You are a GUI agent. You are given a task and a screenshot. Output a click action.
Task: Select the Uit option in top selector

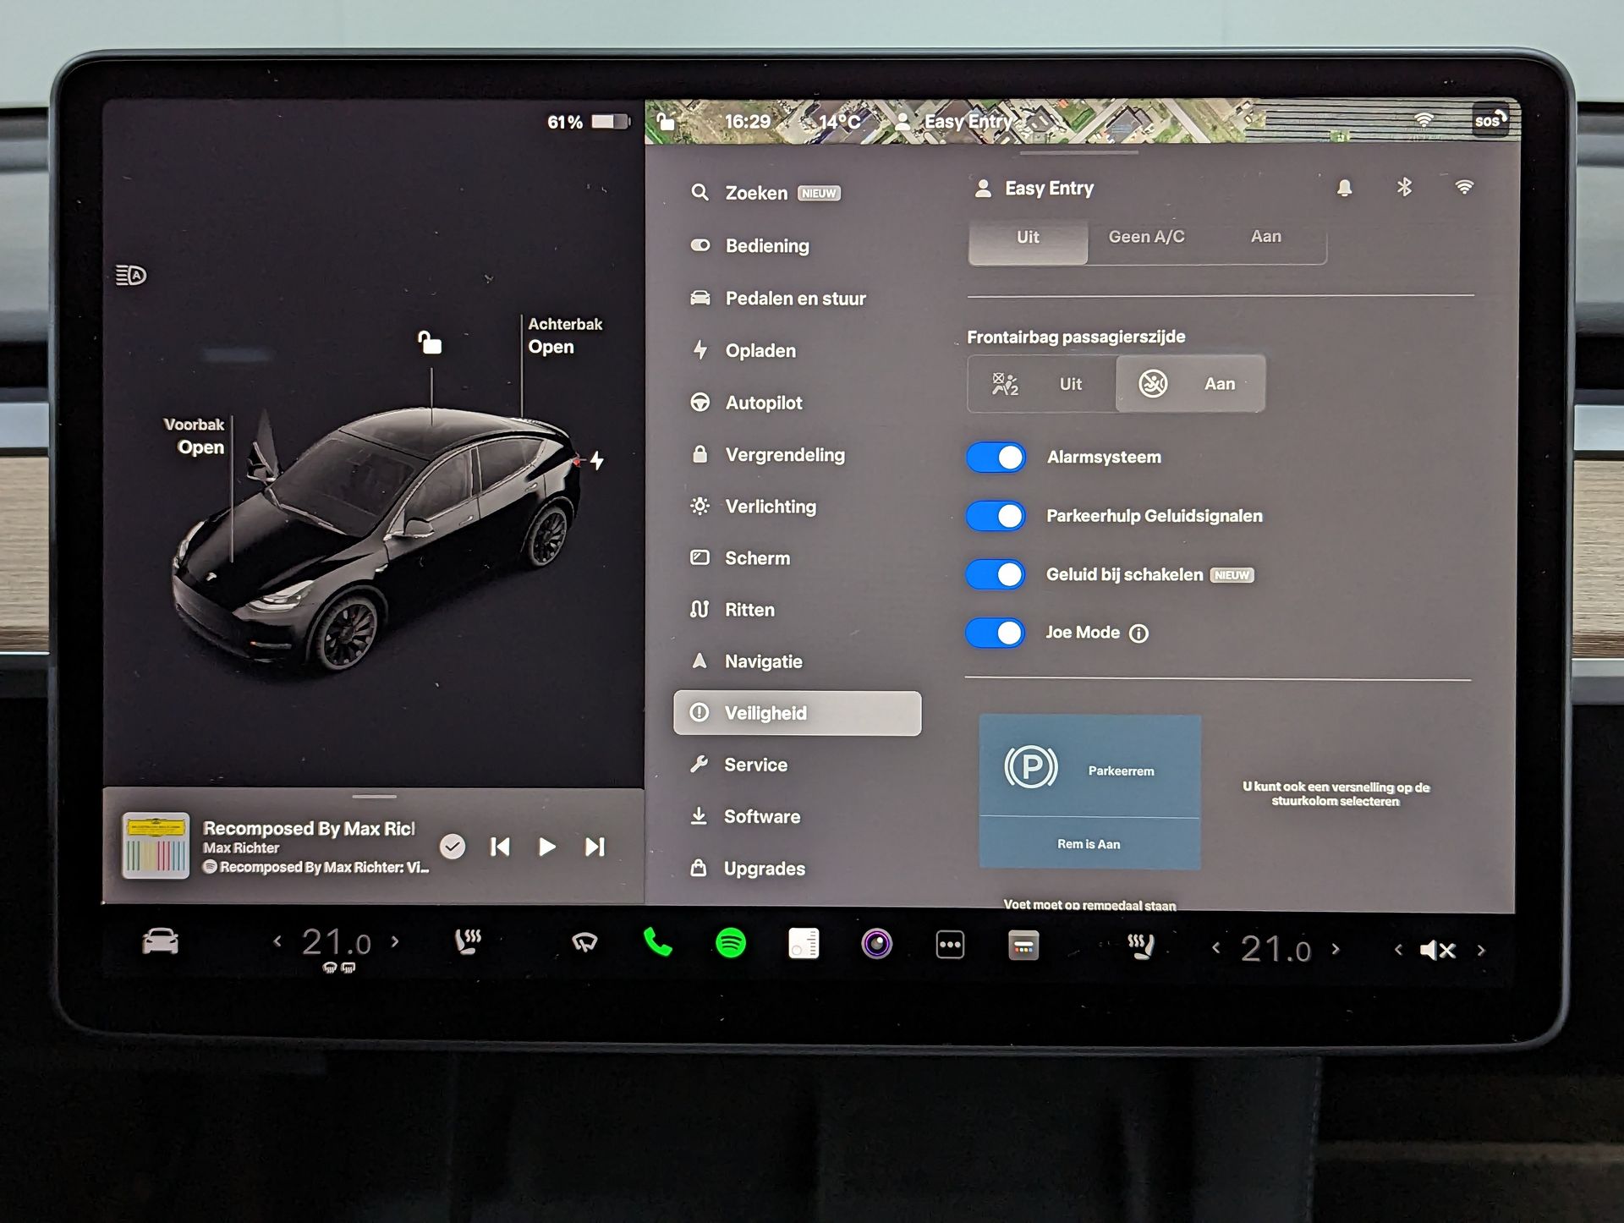click(1028, 243)
